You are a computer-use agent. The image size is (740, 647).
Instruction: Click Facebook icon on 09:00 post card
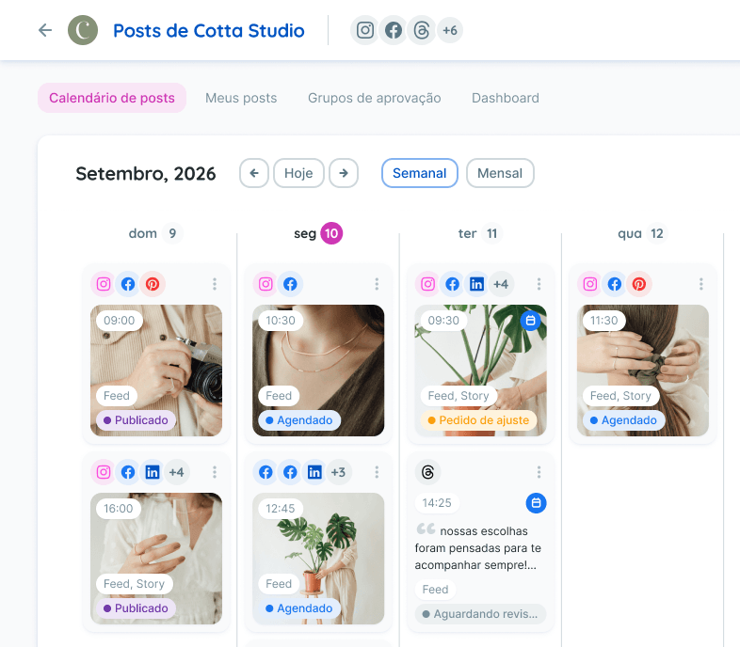(128, 284)
